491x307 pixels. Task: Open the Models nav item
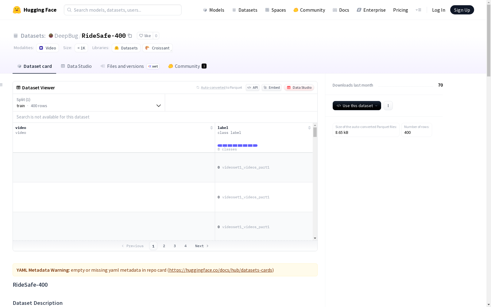click(x=214, y=10)
